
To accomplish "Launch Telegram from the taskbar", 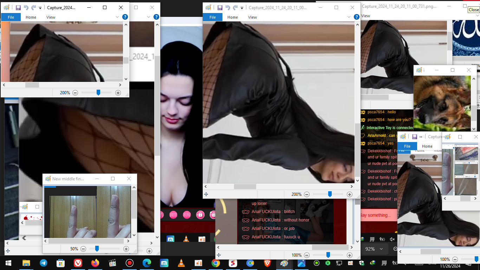I will click(44, 263).
